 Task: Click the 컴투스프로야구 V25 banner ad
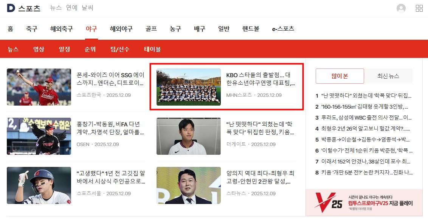364,203
